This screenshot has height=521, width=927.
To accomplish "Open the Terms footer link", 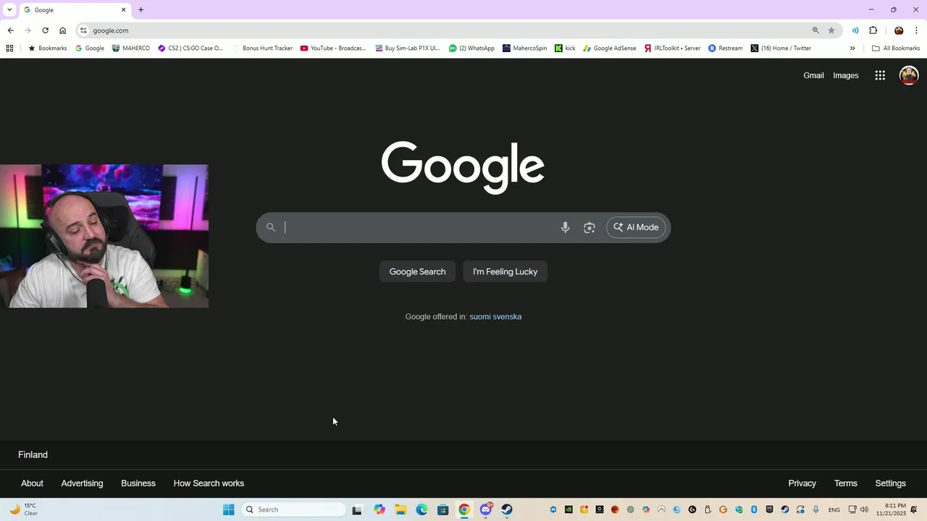I will [x=845, y=483].
